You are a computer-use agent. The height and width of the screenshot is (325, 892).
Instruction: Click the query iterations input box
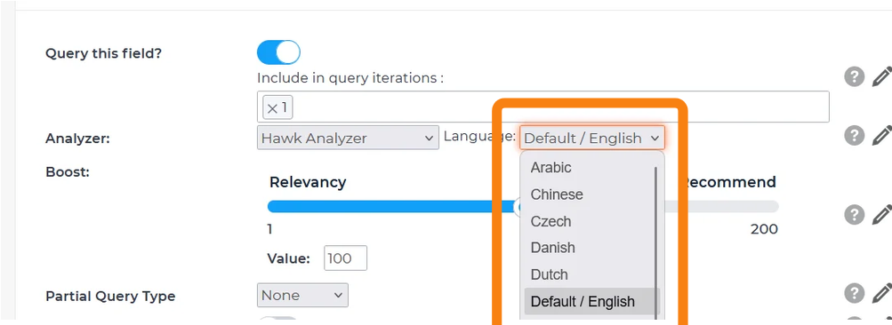[542, 107]
